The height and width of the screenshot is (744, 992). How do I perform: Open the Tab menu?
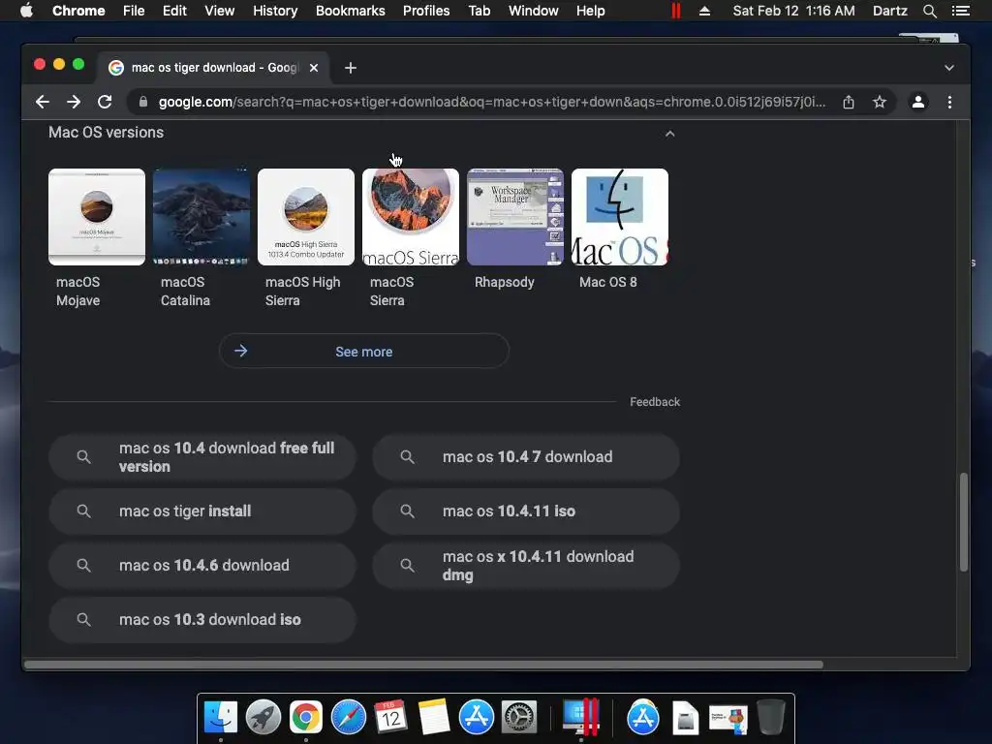479,11
